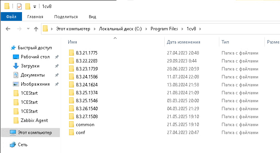Expand chevron after Этот компьютер breadcrumb
This screenshot has height=153, width=280.
coord(94,29)
